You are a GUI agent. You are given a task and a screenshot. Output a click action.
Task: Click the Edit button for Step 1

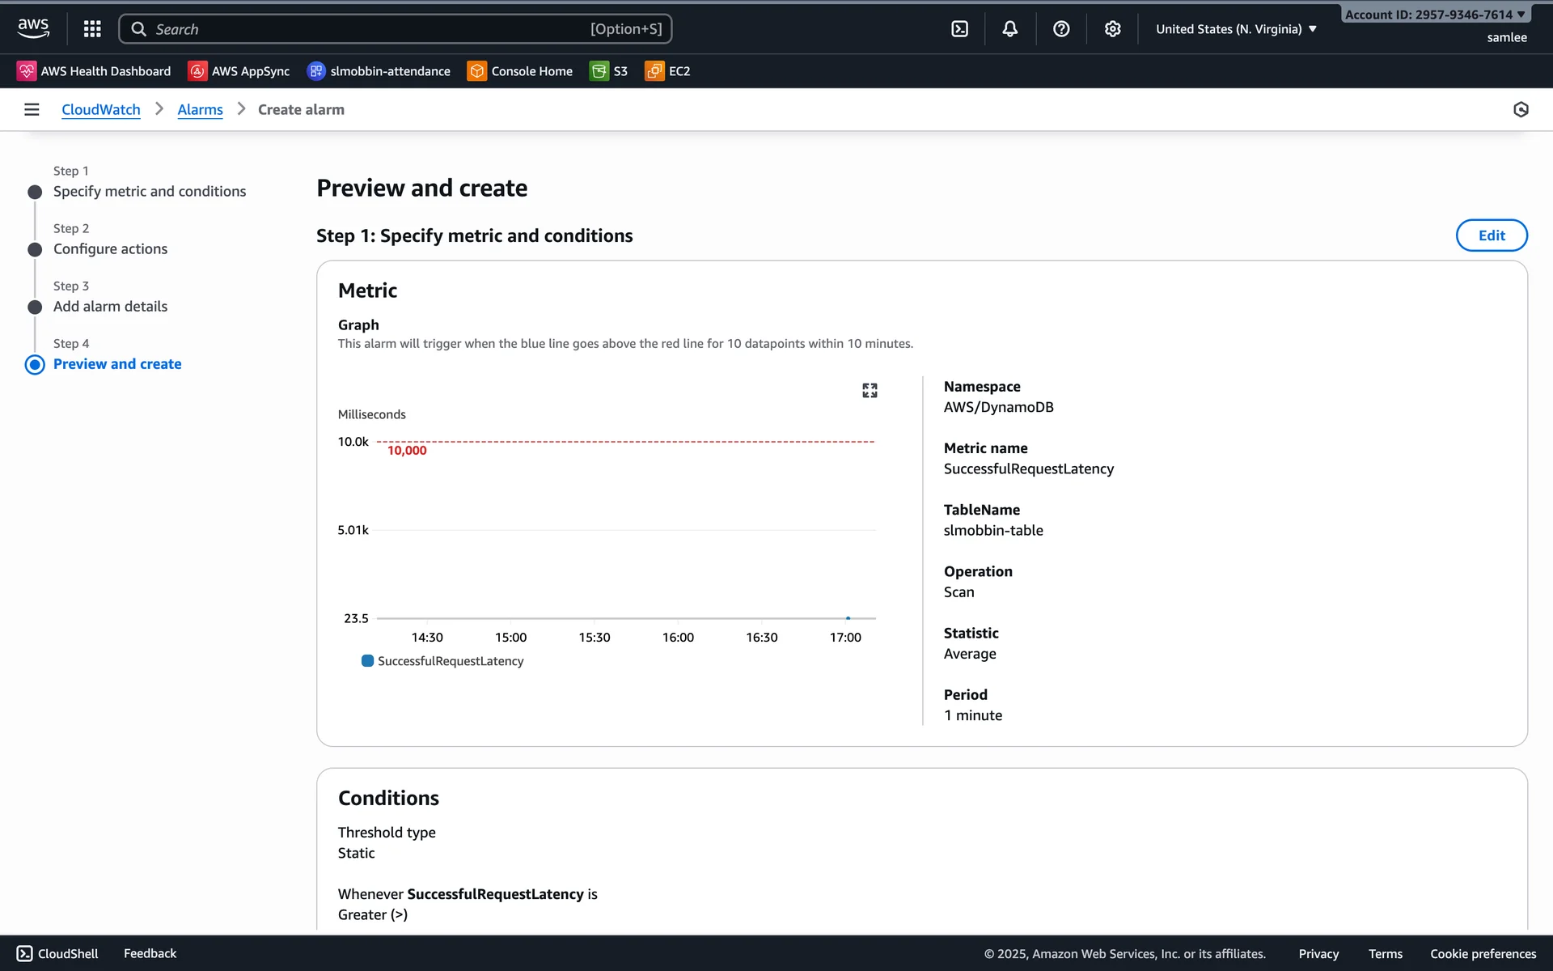pos(1491,235)
